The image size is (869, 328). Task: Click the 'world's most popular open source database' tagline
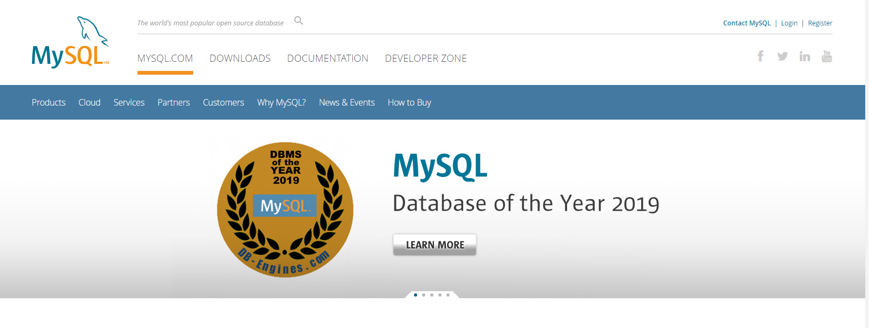[210, 23]
